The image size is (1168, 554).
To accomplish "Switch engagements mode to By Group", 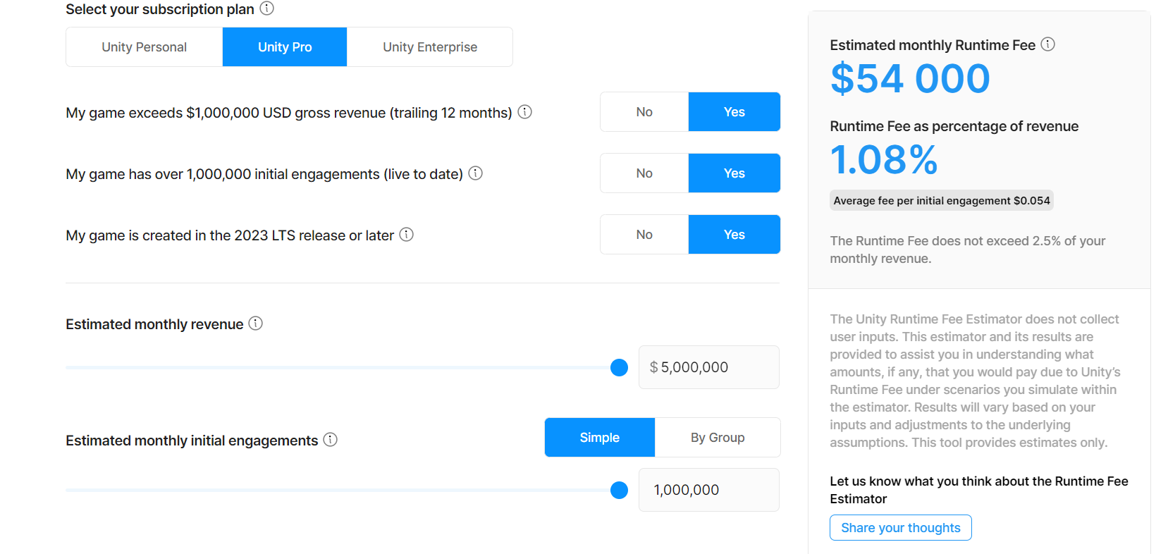I will 718,438.
